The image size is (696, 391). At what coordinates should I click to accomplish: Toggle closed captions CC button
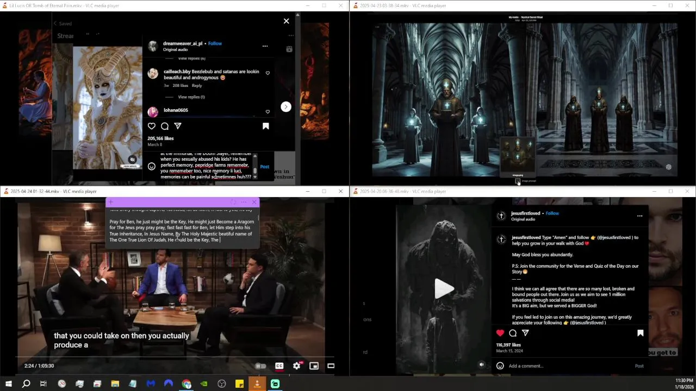click(x=279, y=366)
